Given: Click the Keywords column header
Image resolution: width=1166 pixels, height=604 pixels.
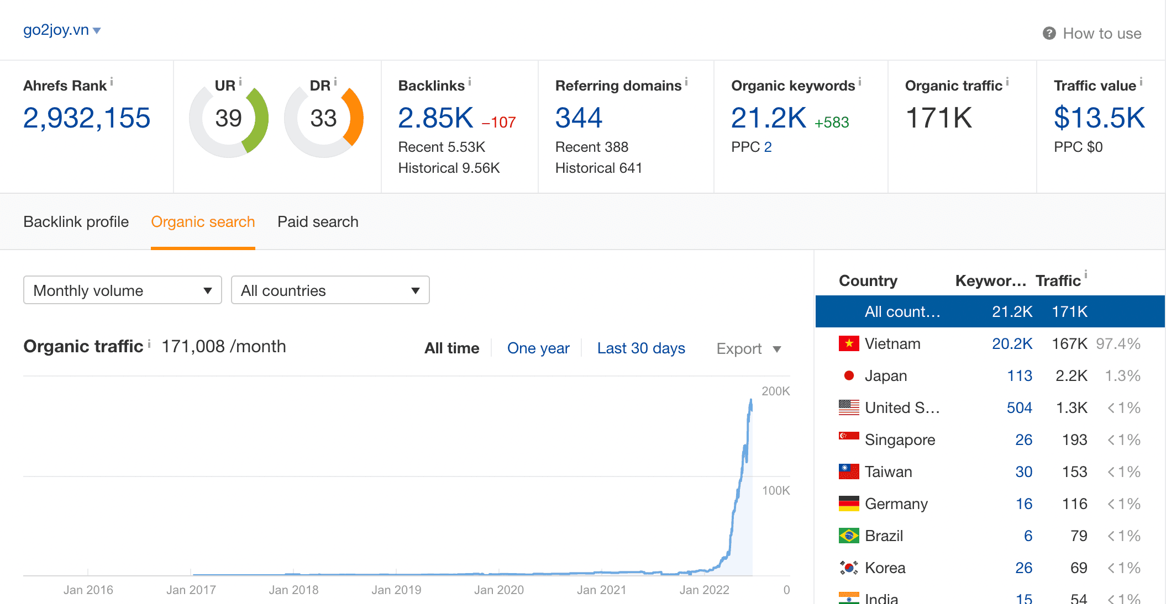Looking at the screenshot, I should [990, 280].
